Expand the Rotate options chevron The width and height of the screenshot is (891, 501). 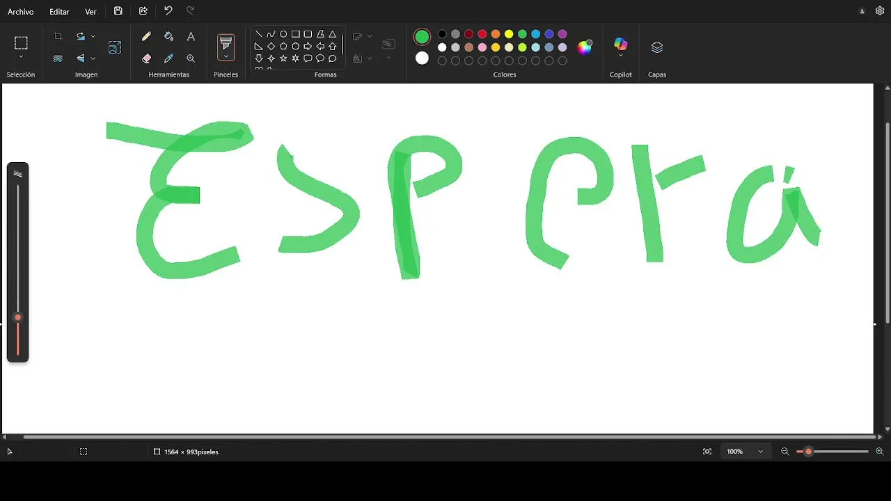coord(93,36)
